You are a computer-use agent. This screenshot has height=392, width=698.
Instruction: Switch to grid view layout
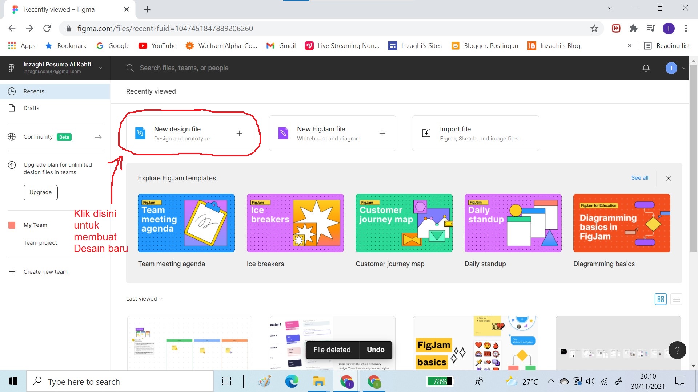coord(661,299)
